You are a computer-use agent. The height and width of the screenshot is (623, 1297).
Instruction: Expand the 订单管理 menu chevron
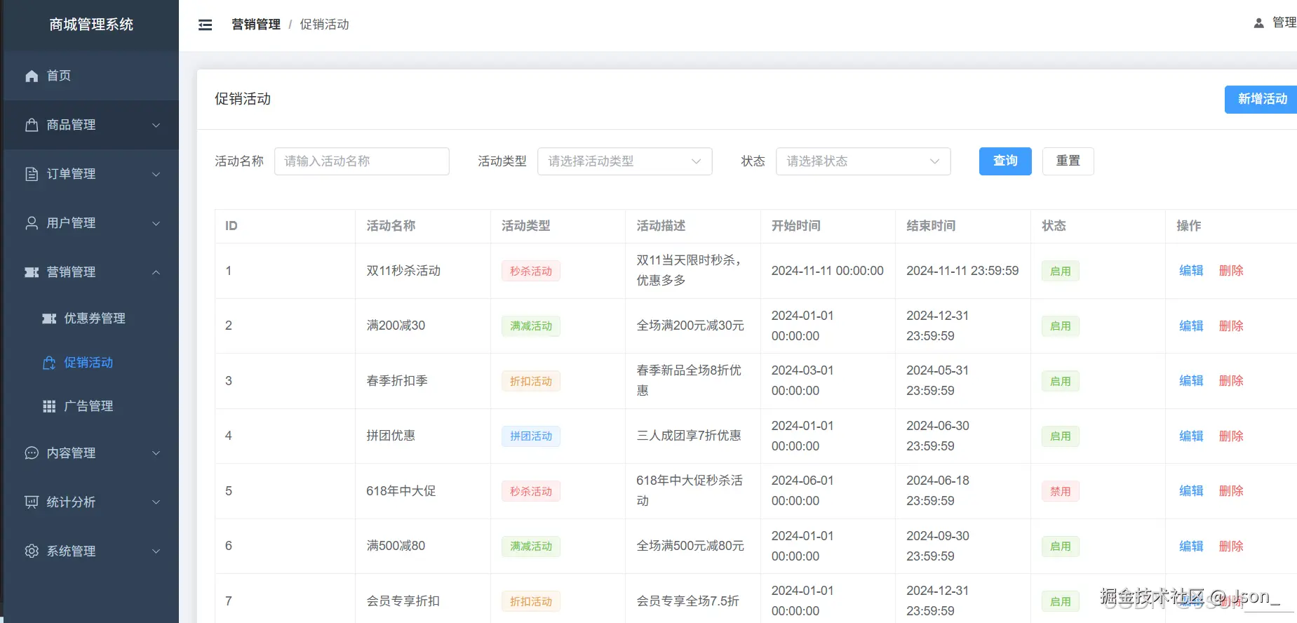point(156,175)
